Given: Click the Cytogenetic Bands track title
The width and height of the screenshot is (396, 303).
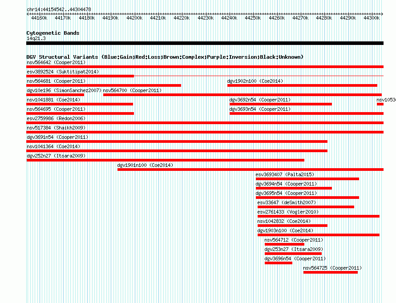Looking at the screenshot, I should [53, 33].
